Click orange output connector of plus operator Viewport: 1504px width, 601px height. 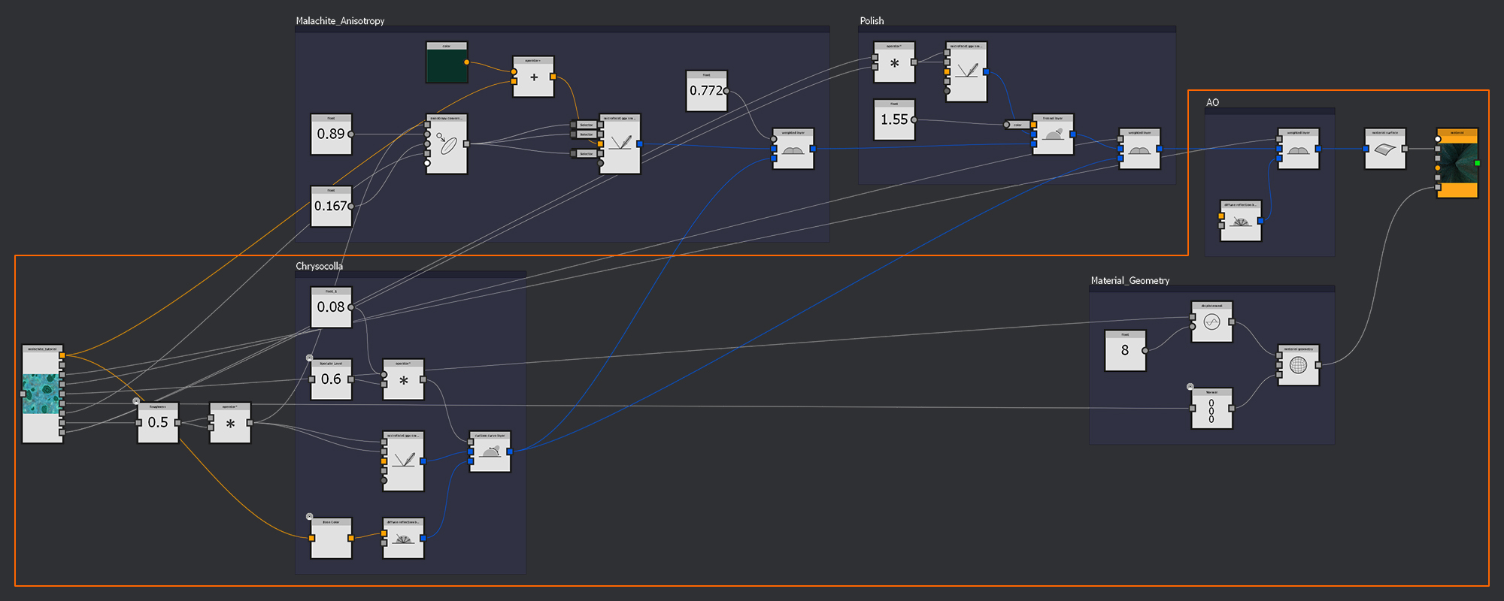click(x=553, y=77)
